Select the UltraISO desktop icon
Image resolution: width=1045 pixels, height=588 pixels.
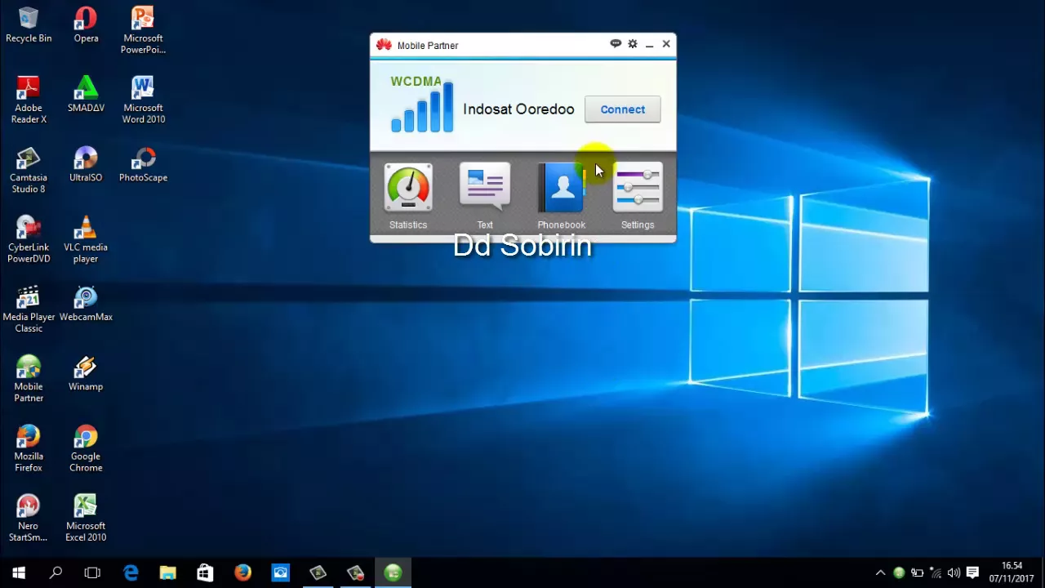(x=86, y=164)
